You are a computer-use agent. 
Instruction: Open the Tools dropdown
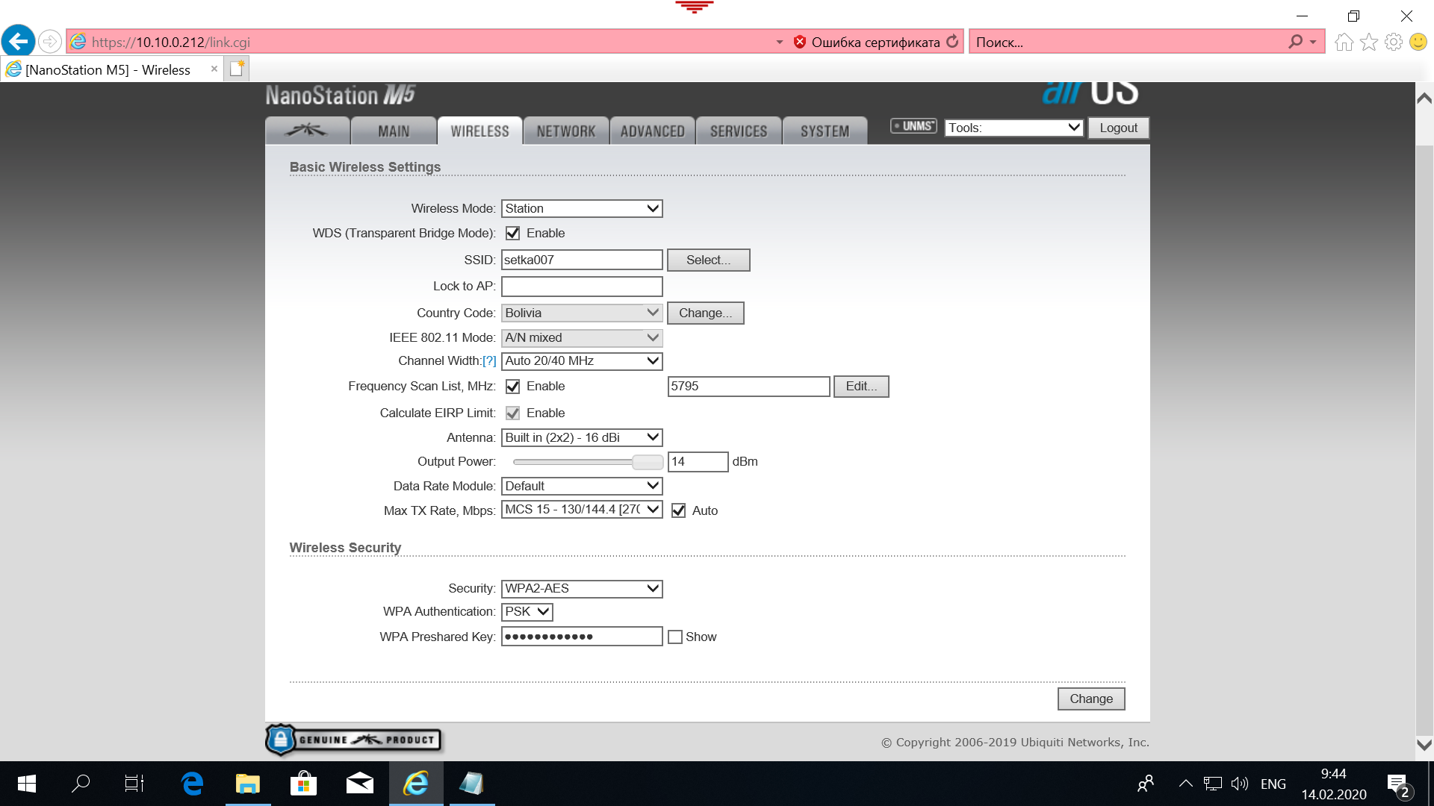(x=1014, y=128)
